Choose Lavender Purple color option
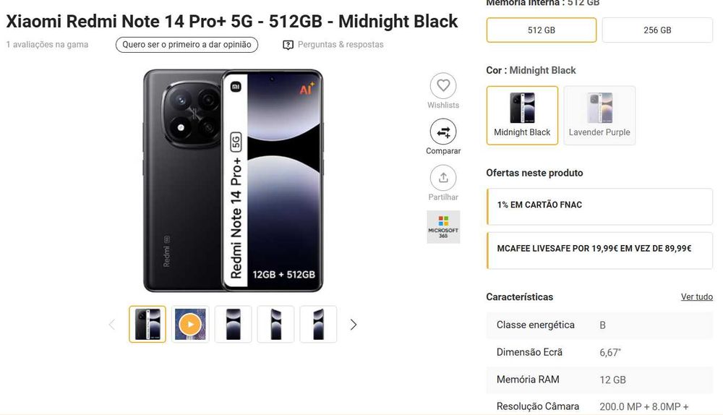The height and width of the screenshot is (415, 723). (x=599, y=116)
